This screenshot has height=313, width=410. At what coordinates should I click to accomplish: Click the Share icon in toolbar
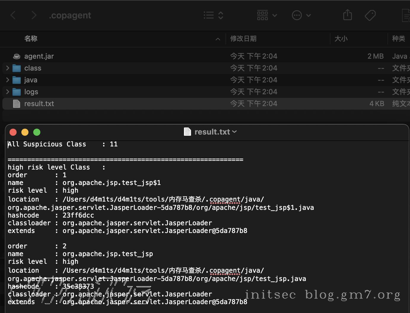pos(347,15)
